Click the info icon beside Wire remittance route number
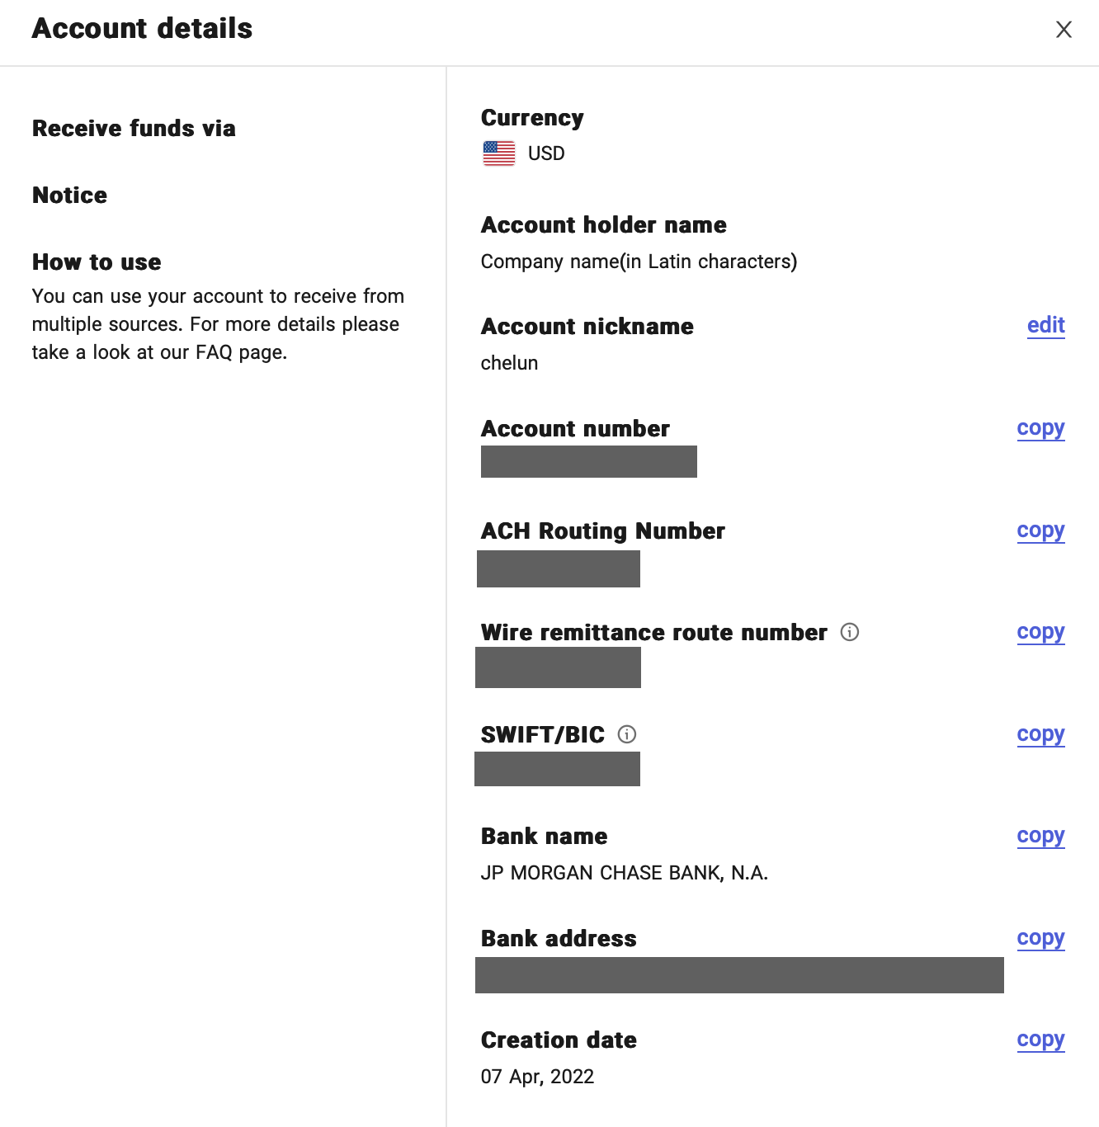1099x1127 pixels. [850, 632]
